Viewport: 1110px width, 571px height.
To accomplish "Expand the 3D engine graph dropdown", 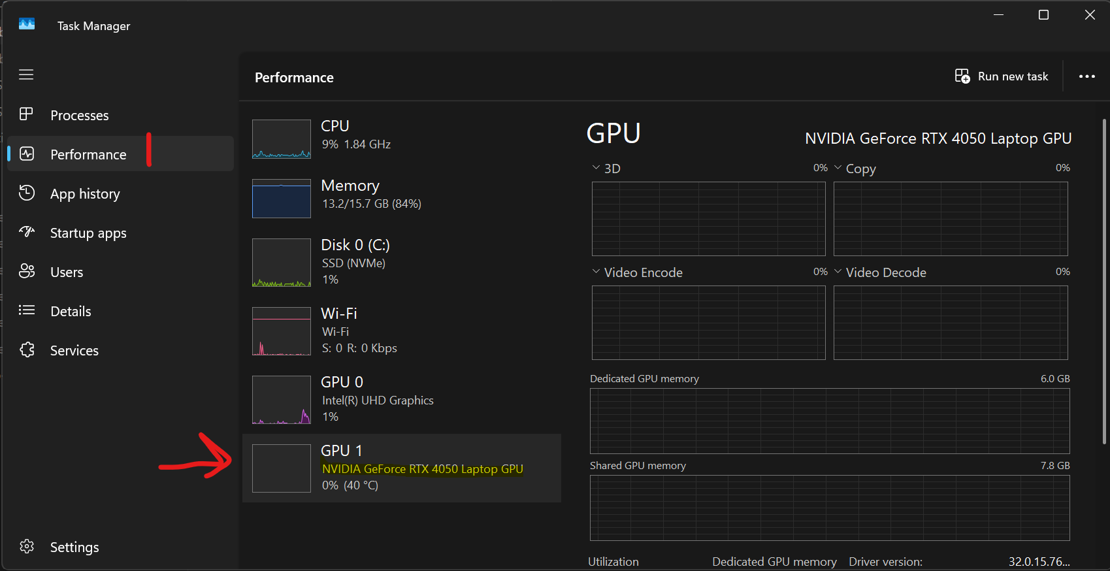I will coord(596,168).
